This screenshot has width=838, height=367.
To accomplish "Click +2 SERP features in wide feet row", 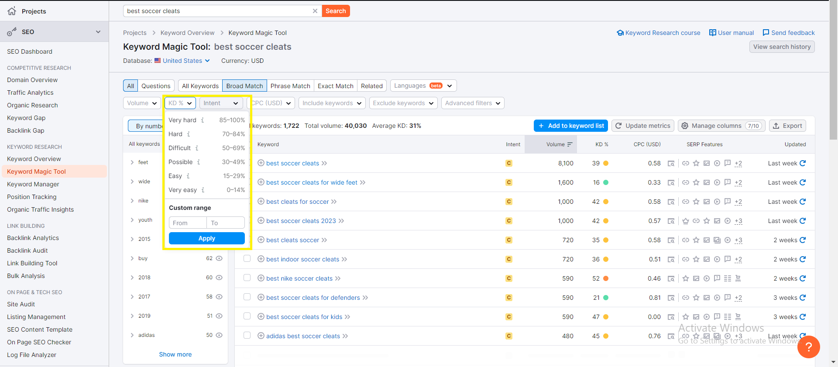I will pyautogui.click(x=738, y=182).
